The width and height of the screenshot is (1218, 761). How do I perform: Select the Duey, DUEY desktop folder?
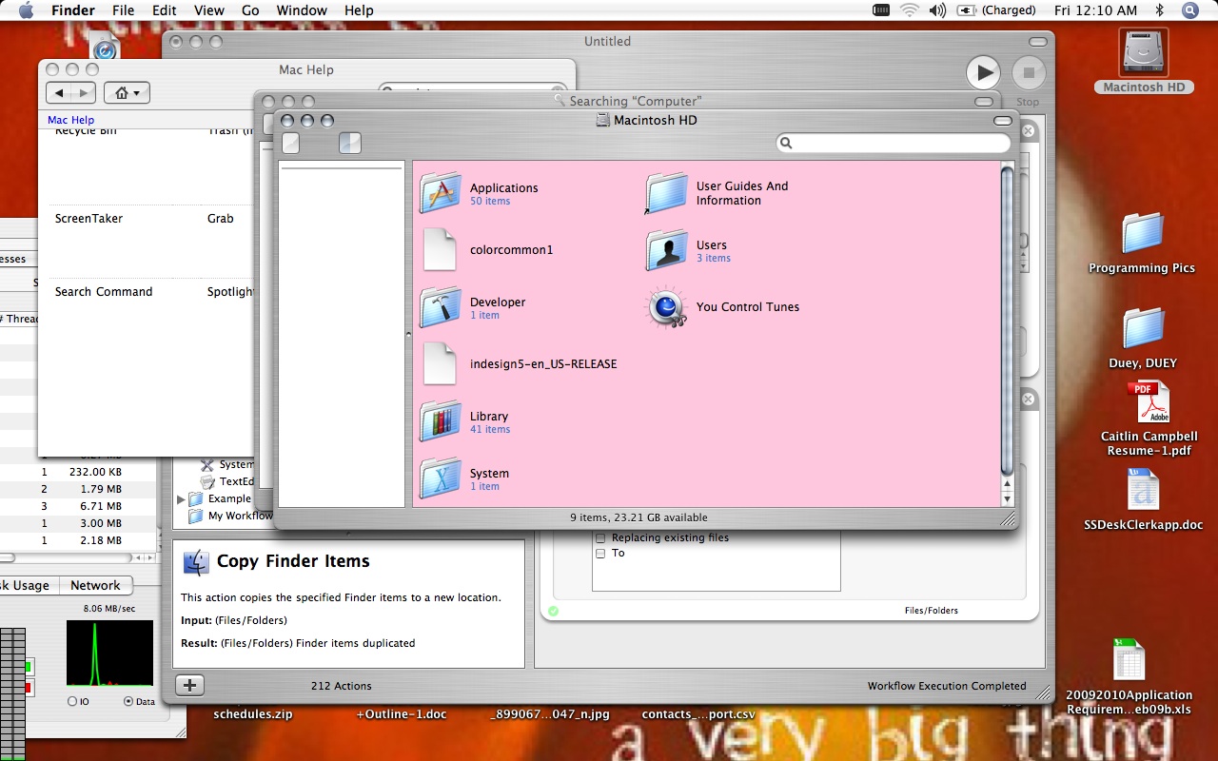click(x=1142, y=329)
